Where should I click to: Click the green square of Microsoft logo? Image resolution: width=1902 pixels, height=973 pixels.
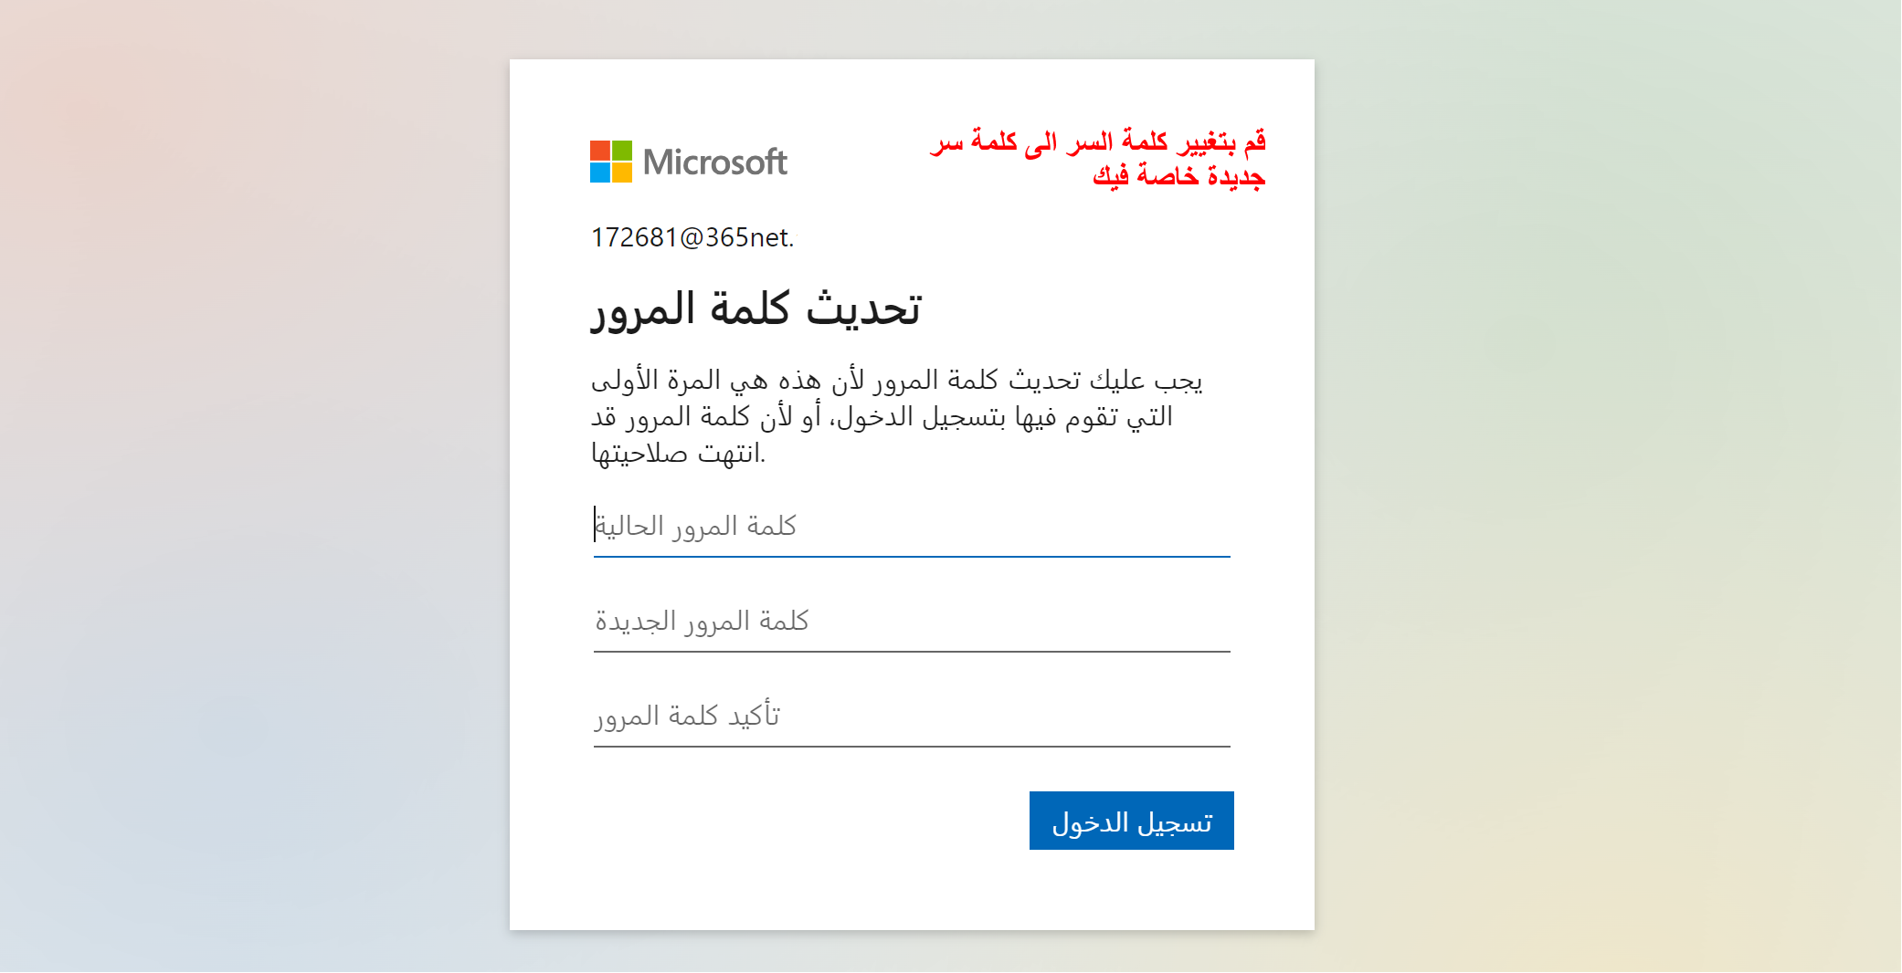pyautogui.click(x=622, y=150)
